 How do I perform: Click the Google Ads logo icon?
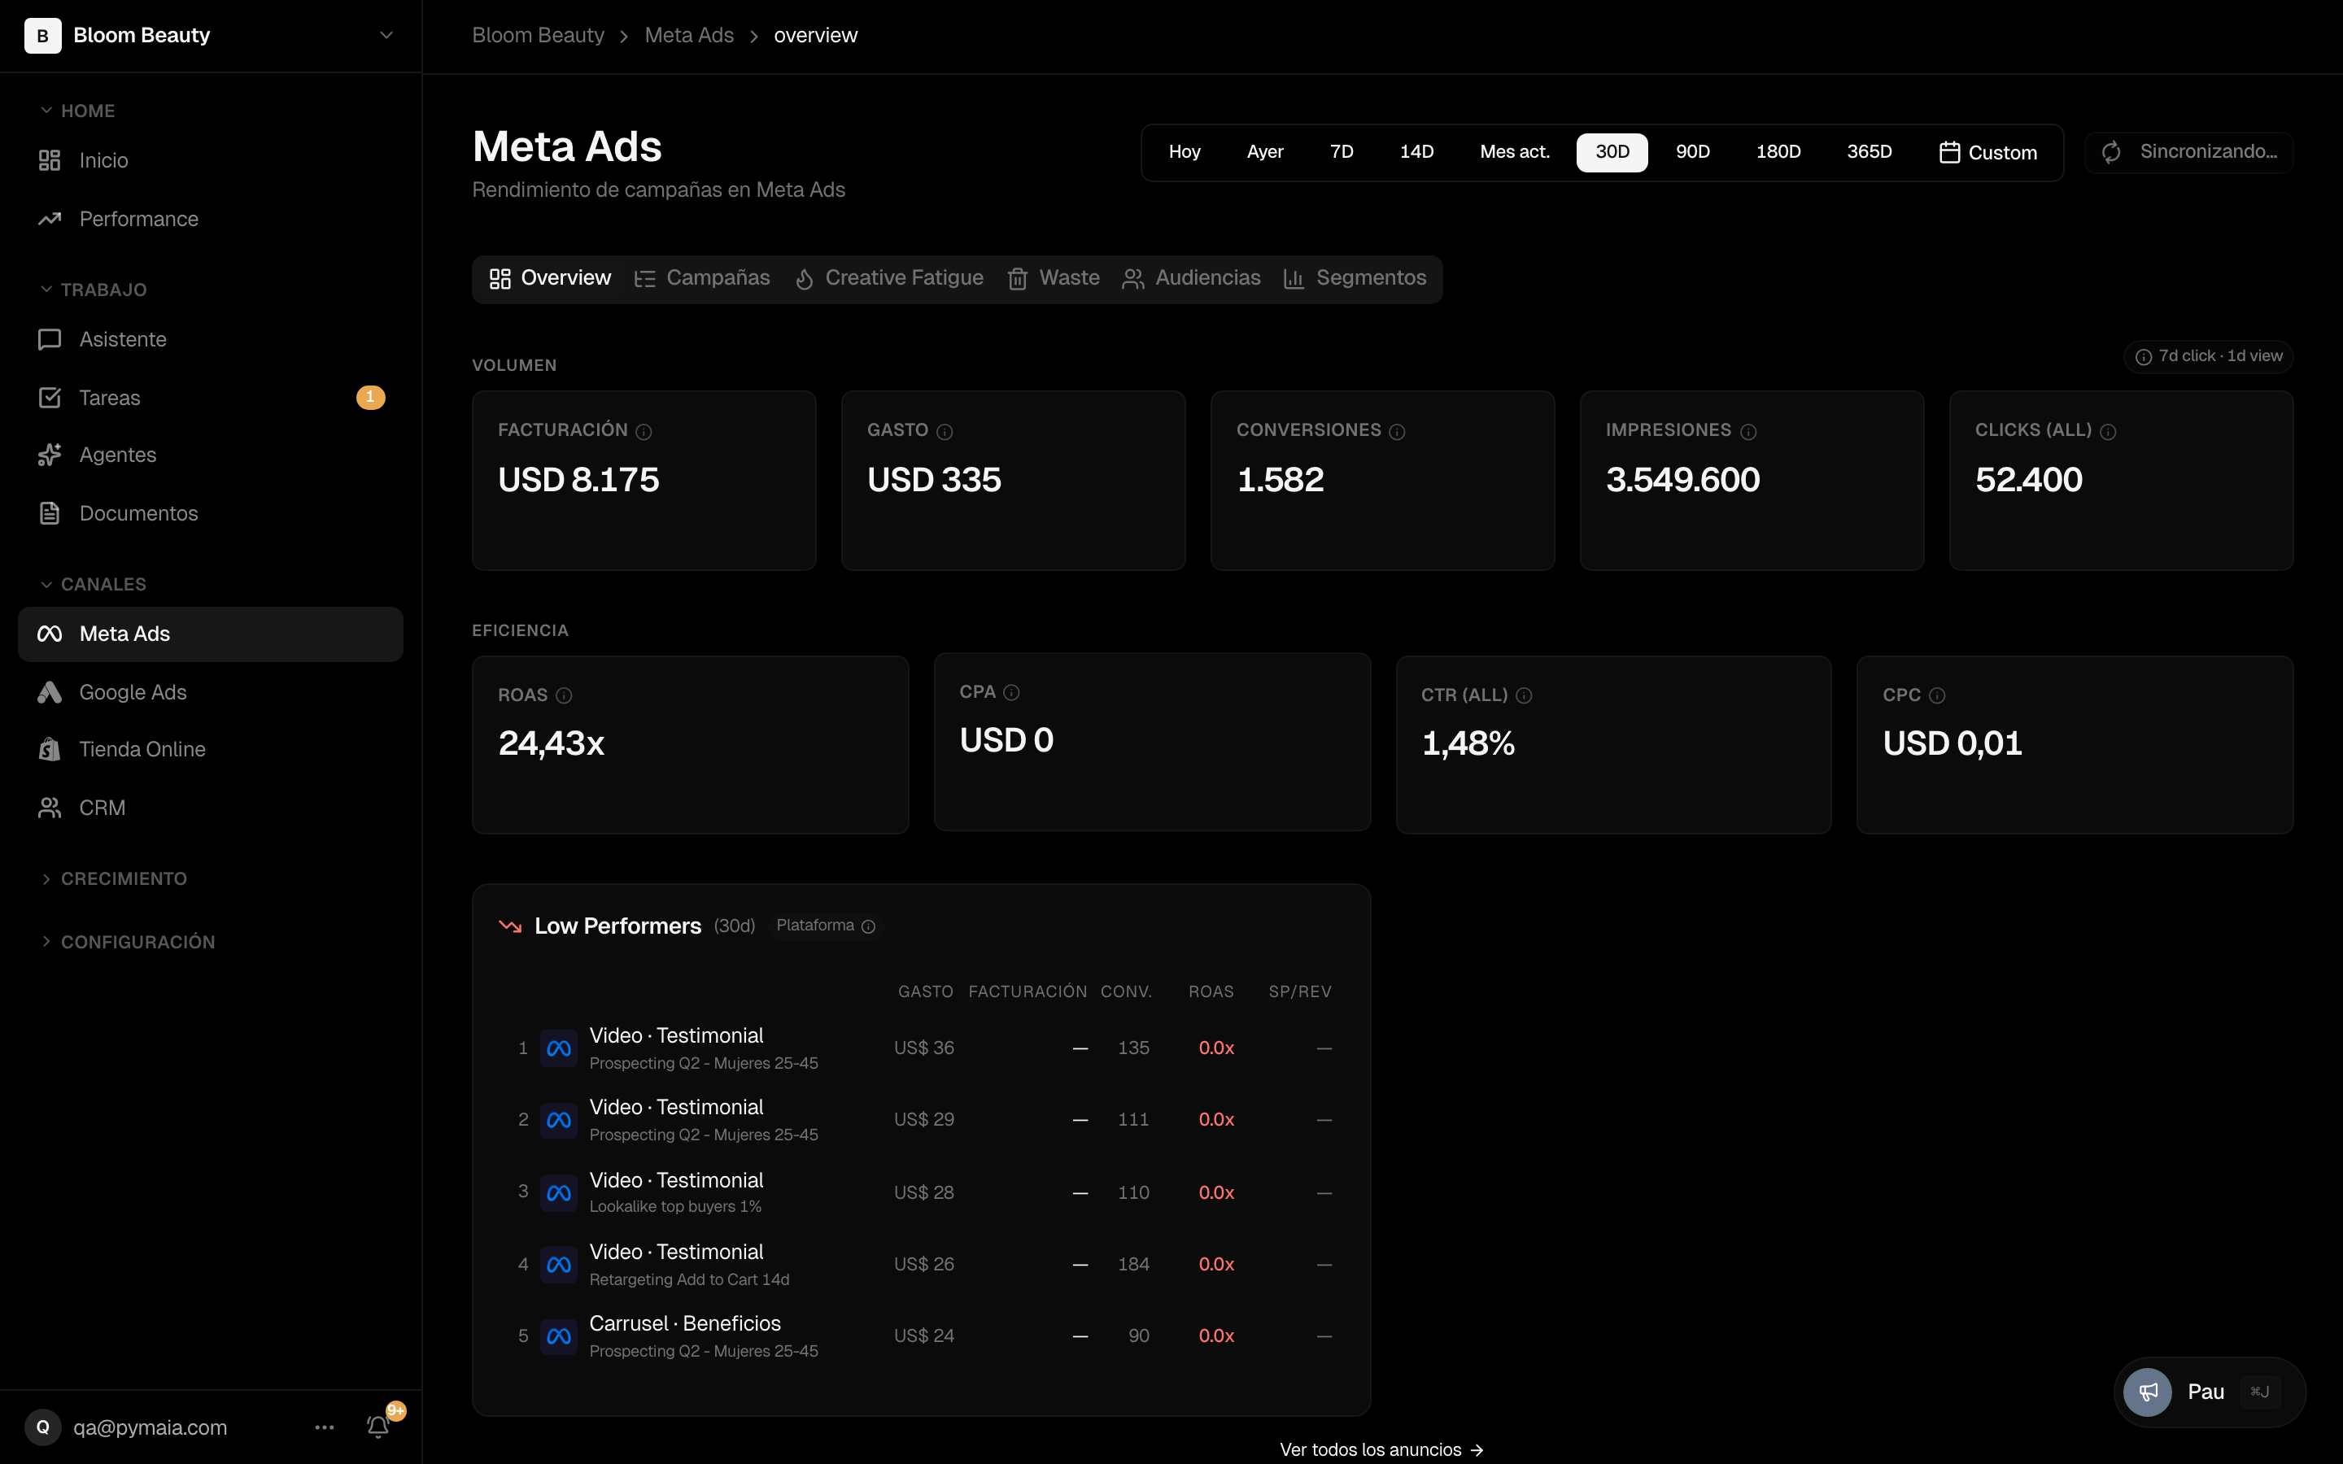click(50, 692)
